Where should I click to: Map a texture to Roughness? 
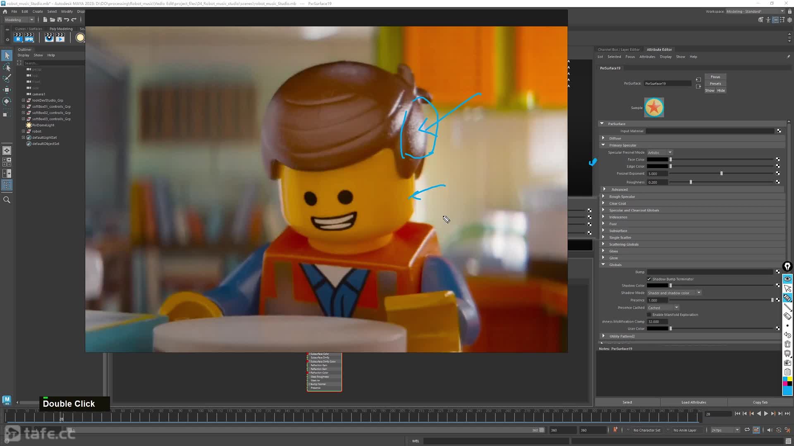(778, 182)
